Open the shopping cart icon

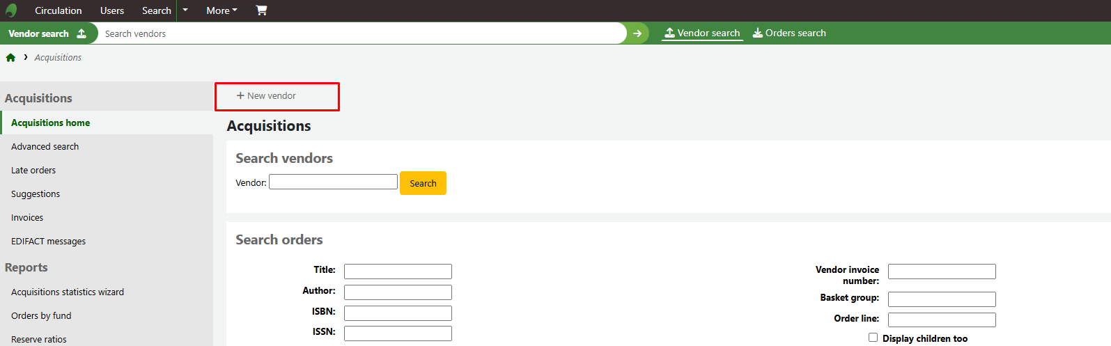(261, 10)
